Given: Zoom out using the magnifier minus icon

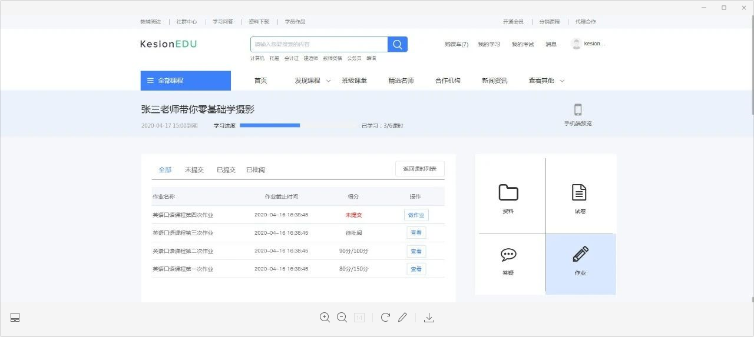Looking at the screenshot, I should pos(342,318).
